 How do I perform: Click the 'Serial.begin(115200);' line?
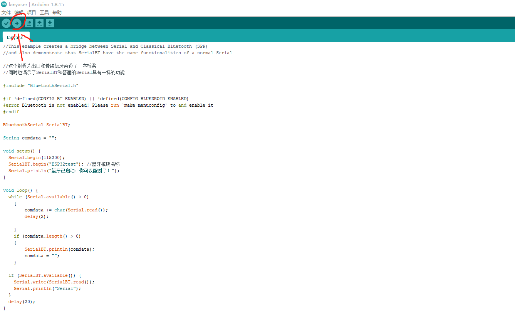click(37, 157)
